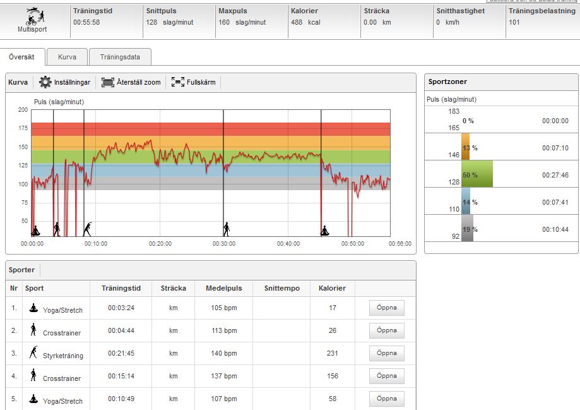Click the Yoga/Stretch icon in row 1
The image size is (580, 410).
pyautogui.click(x=33, y=308)
